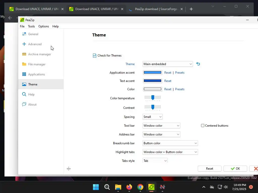Open the Help menu
Viewport: 258px width, 193px height.
pos(55,26)
